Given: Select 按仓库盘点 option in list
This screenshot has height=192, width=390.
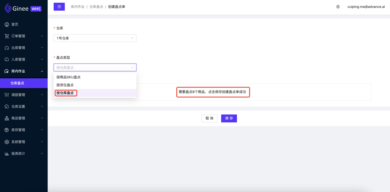Looking at the screenshot, I should coord(95,93).
